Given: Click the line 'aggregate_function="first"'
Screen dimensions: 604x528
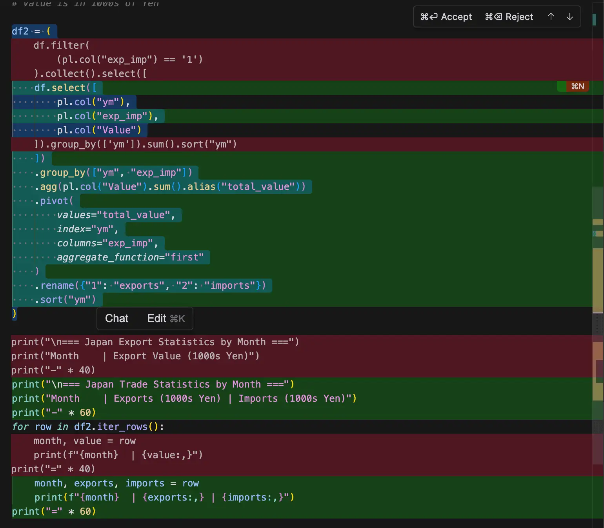Looking at the screenshot, I should coord(130,257).
